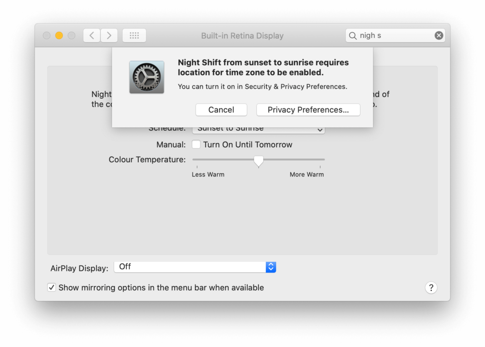Show all preferences via grid icon

[134, 36]
